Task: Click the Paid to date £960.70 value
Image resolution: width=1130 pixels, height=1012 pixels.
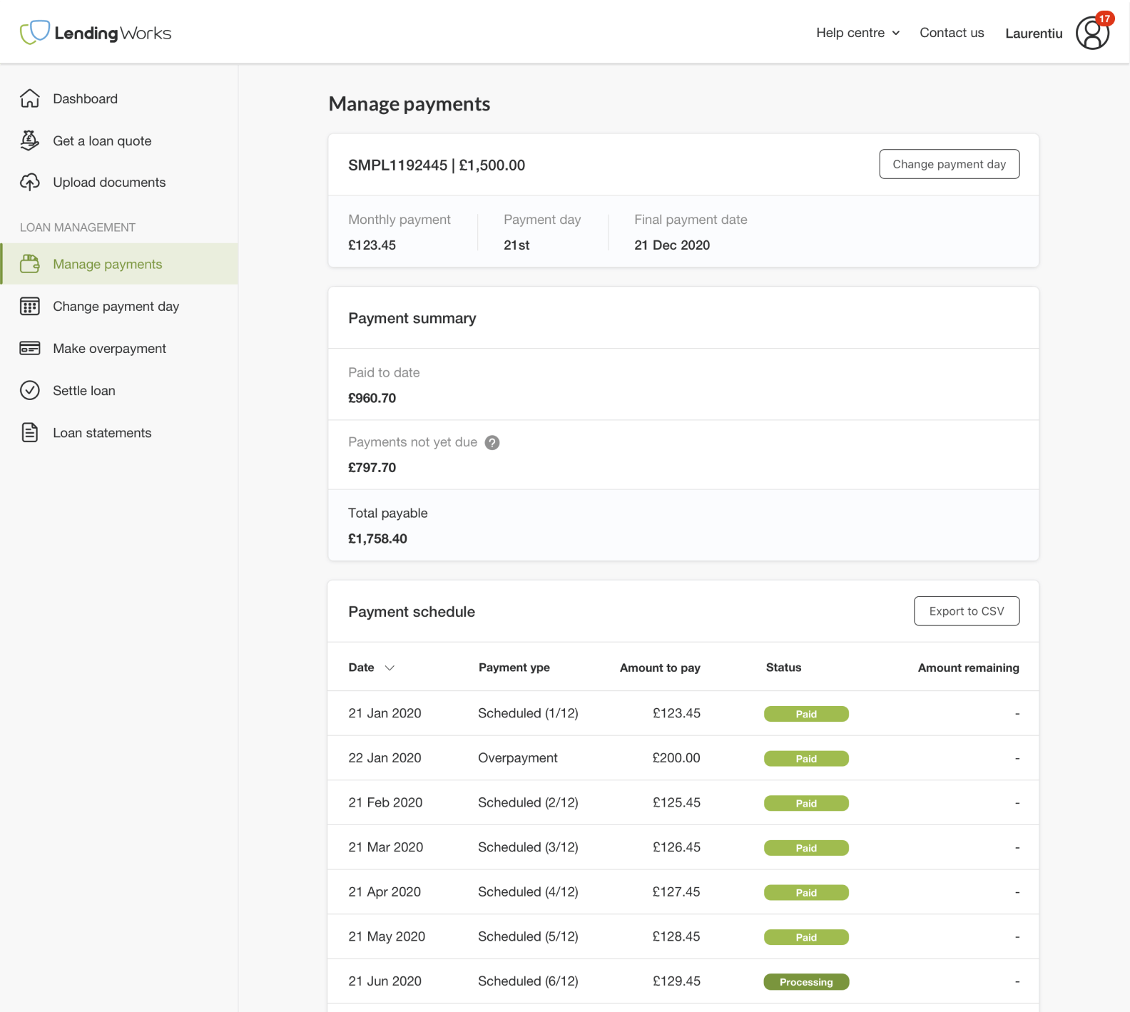Action: click(372, 398)
